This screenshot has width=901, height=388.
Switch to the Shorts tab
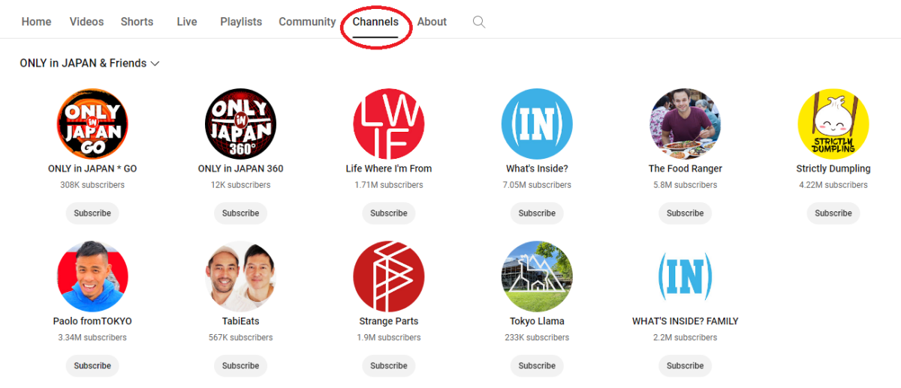click(x=137, y=22)
